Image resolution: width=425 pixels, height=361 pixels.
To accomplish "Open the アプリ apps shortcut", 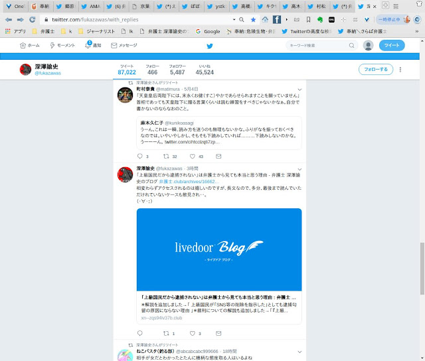I will click(x=15, y=31).
